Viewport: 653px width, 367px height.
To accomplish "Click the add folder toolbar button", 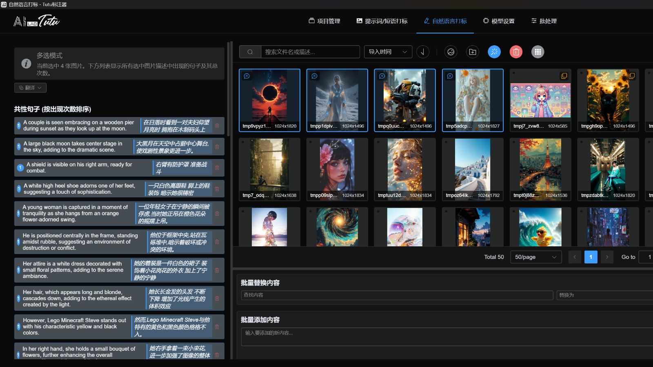I will pos(473,52).
